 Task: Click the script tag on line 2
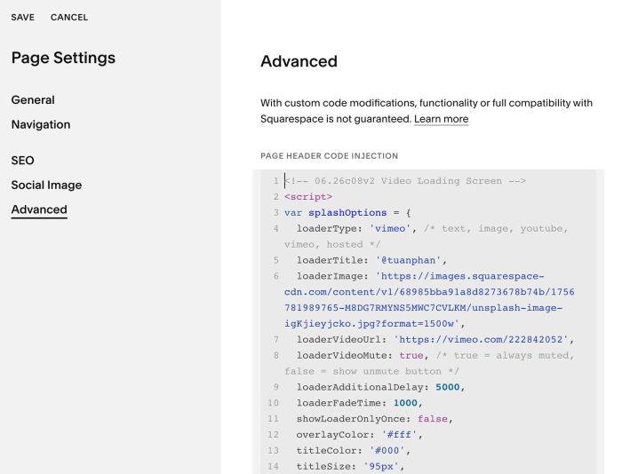point(308,197)
